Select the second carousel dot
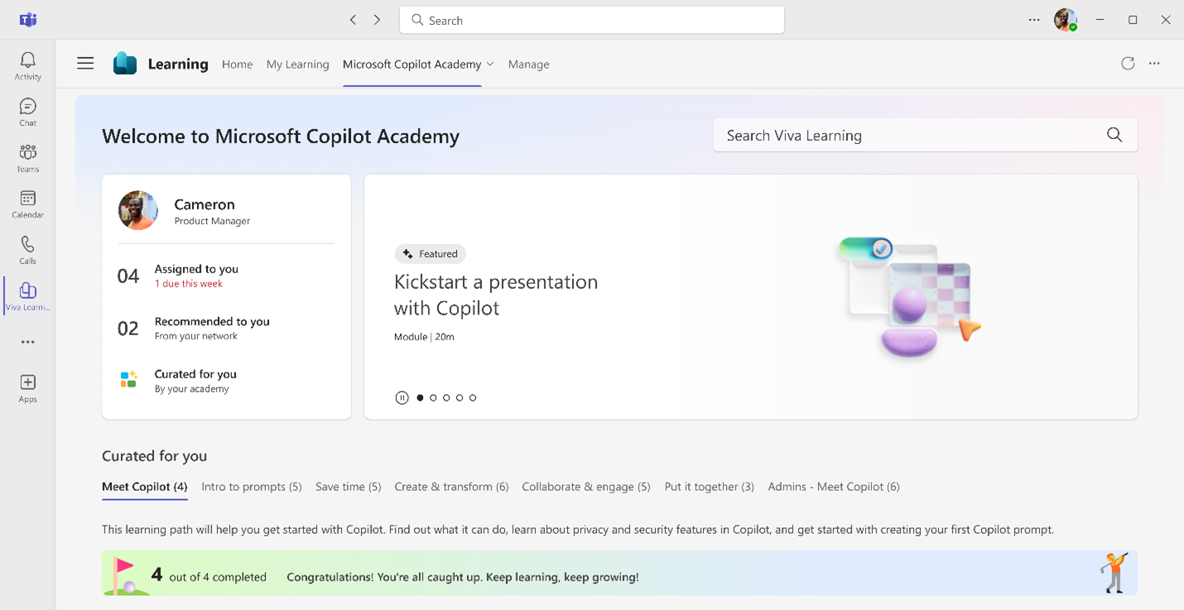This screenshot has height=610, width=1184. 433,398
